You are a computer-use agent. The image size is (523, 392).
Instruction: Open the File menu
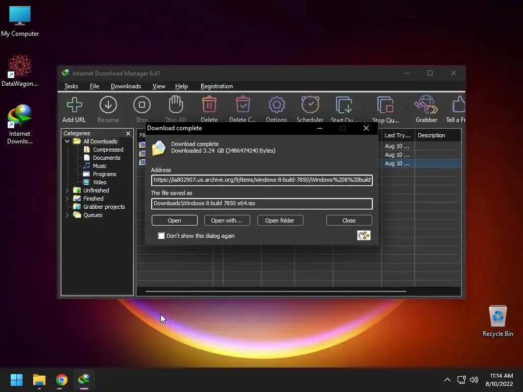coord(94,86)
